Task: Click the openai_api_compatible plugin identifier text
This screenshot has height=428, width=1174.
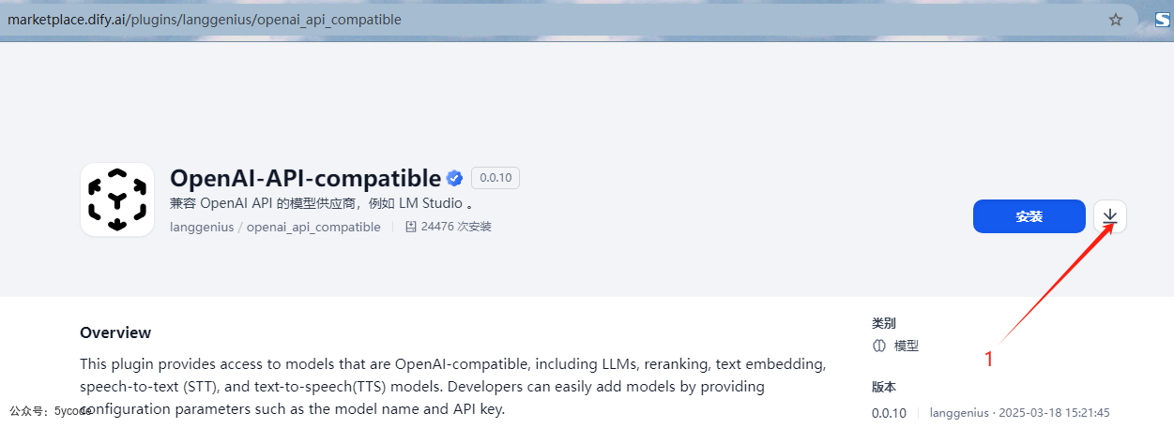Action: tap(313, 227)
